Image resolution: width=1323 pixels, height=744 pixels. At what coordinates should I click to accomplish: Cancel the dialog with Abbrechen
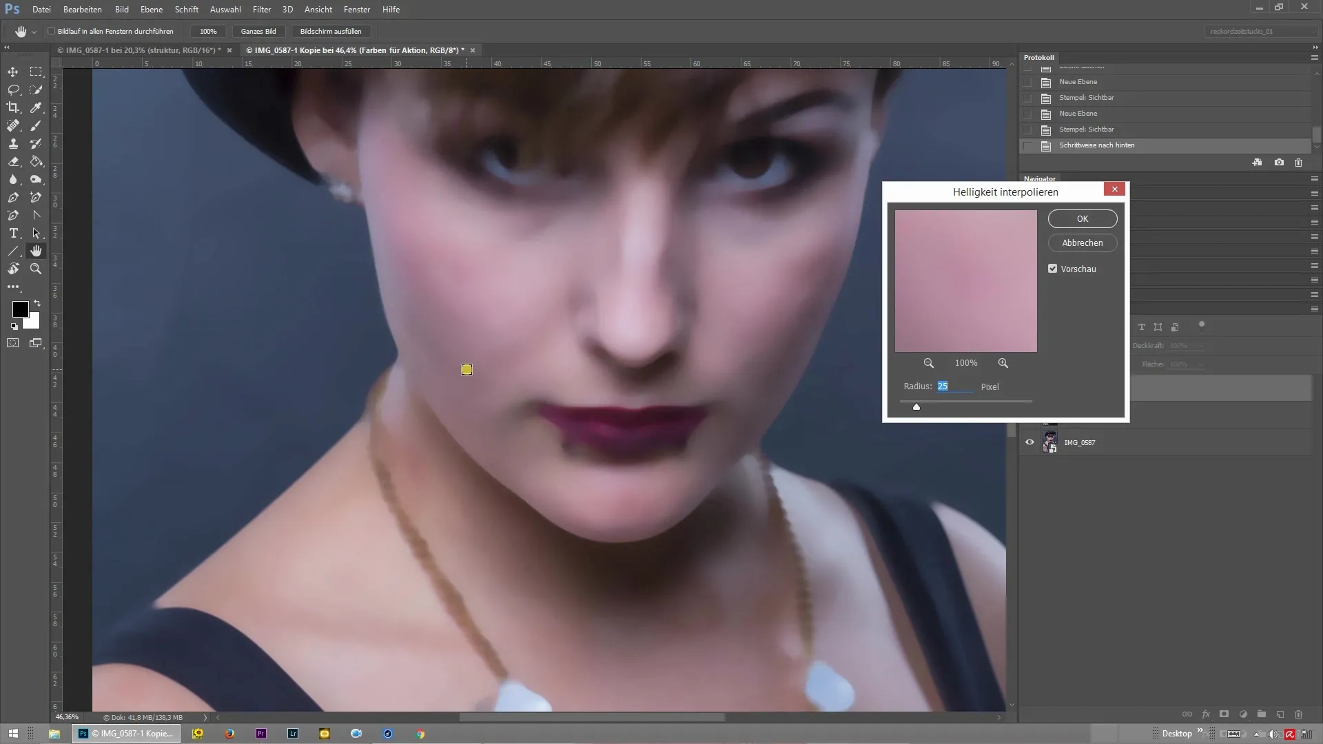tap(1083, 242)
